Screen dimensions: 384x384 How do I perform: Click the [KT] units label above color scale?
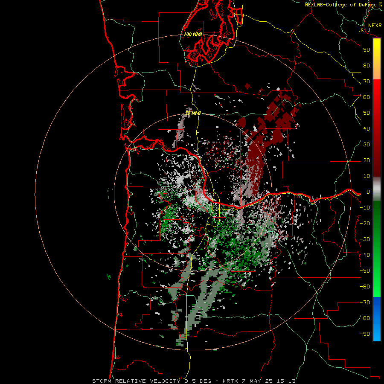(364, 29)
